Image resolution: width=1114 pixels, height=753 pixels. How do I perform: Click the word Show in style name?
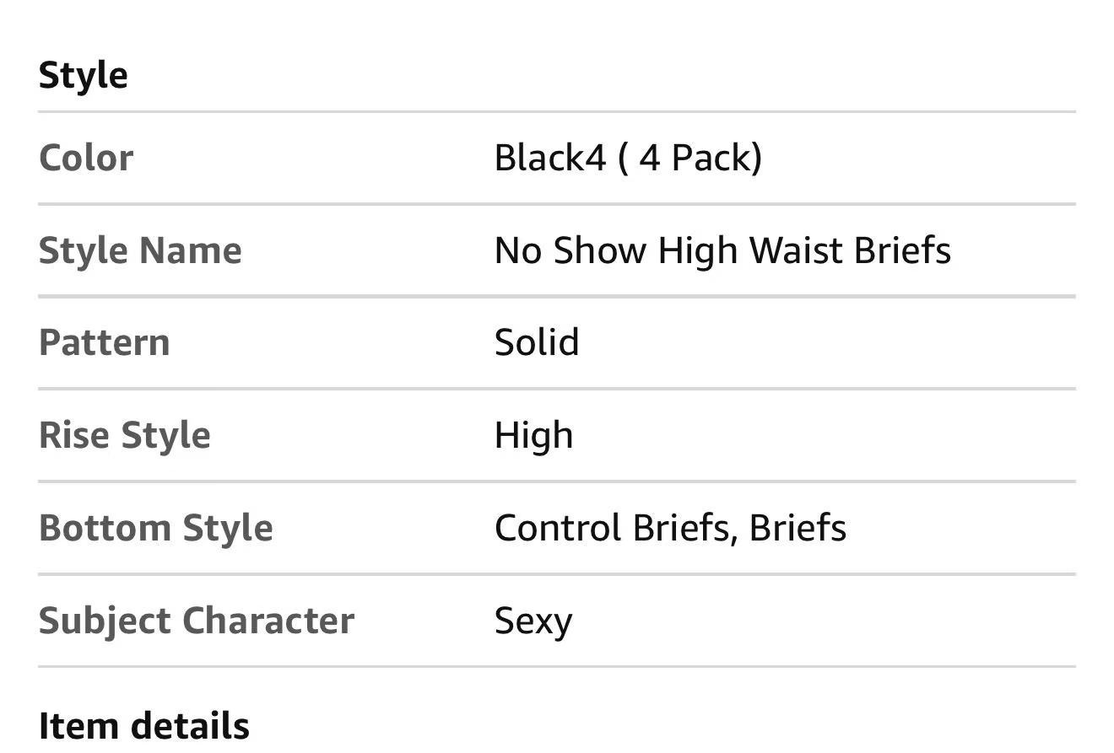point(600,250)
